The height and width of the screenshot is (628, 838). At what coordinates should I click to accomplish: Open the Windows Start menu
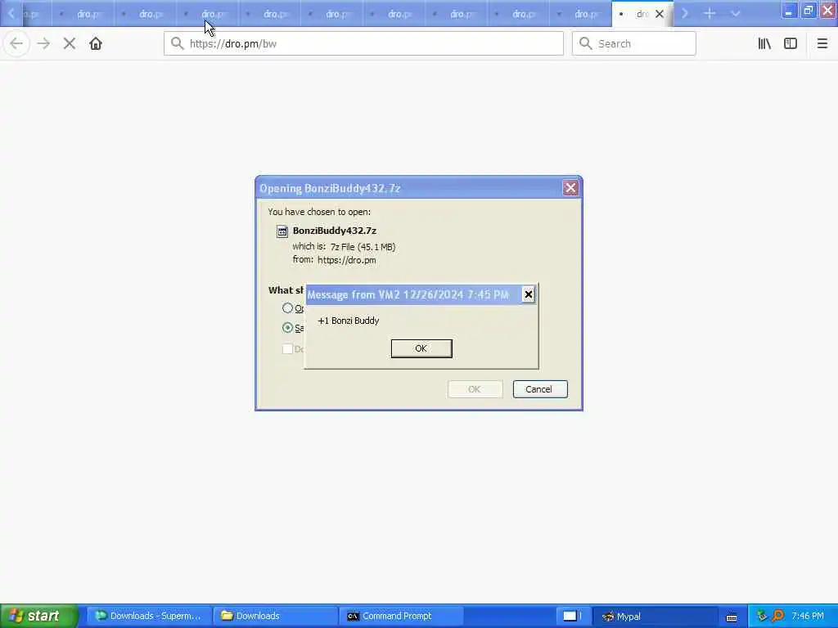pos(39,616)
